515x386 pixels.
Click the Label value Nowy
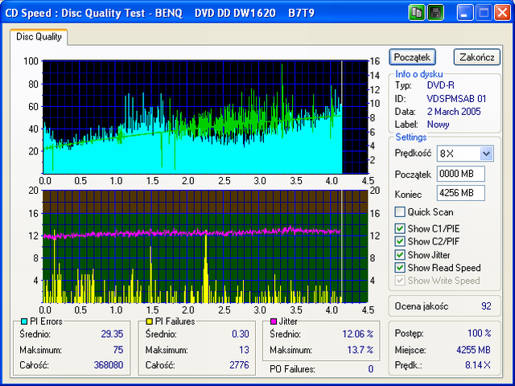coord(438,125)
